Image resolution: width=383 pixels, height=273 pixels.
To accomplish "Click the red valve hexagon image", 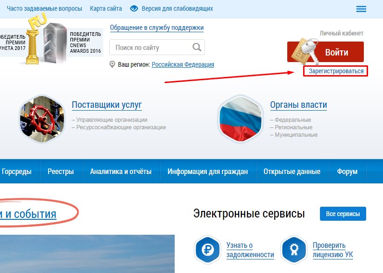I will [x=42, y=119].
